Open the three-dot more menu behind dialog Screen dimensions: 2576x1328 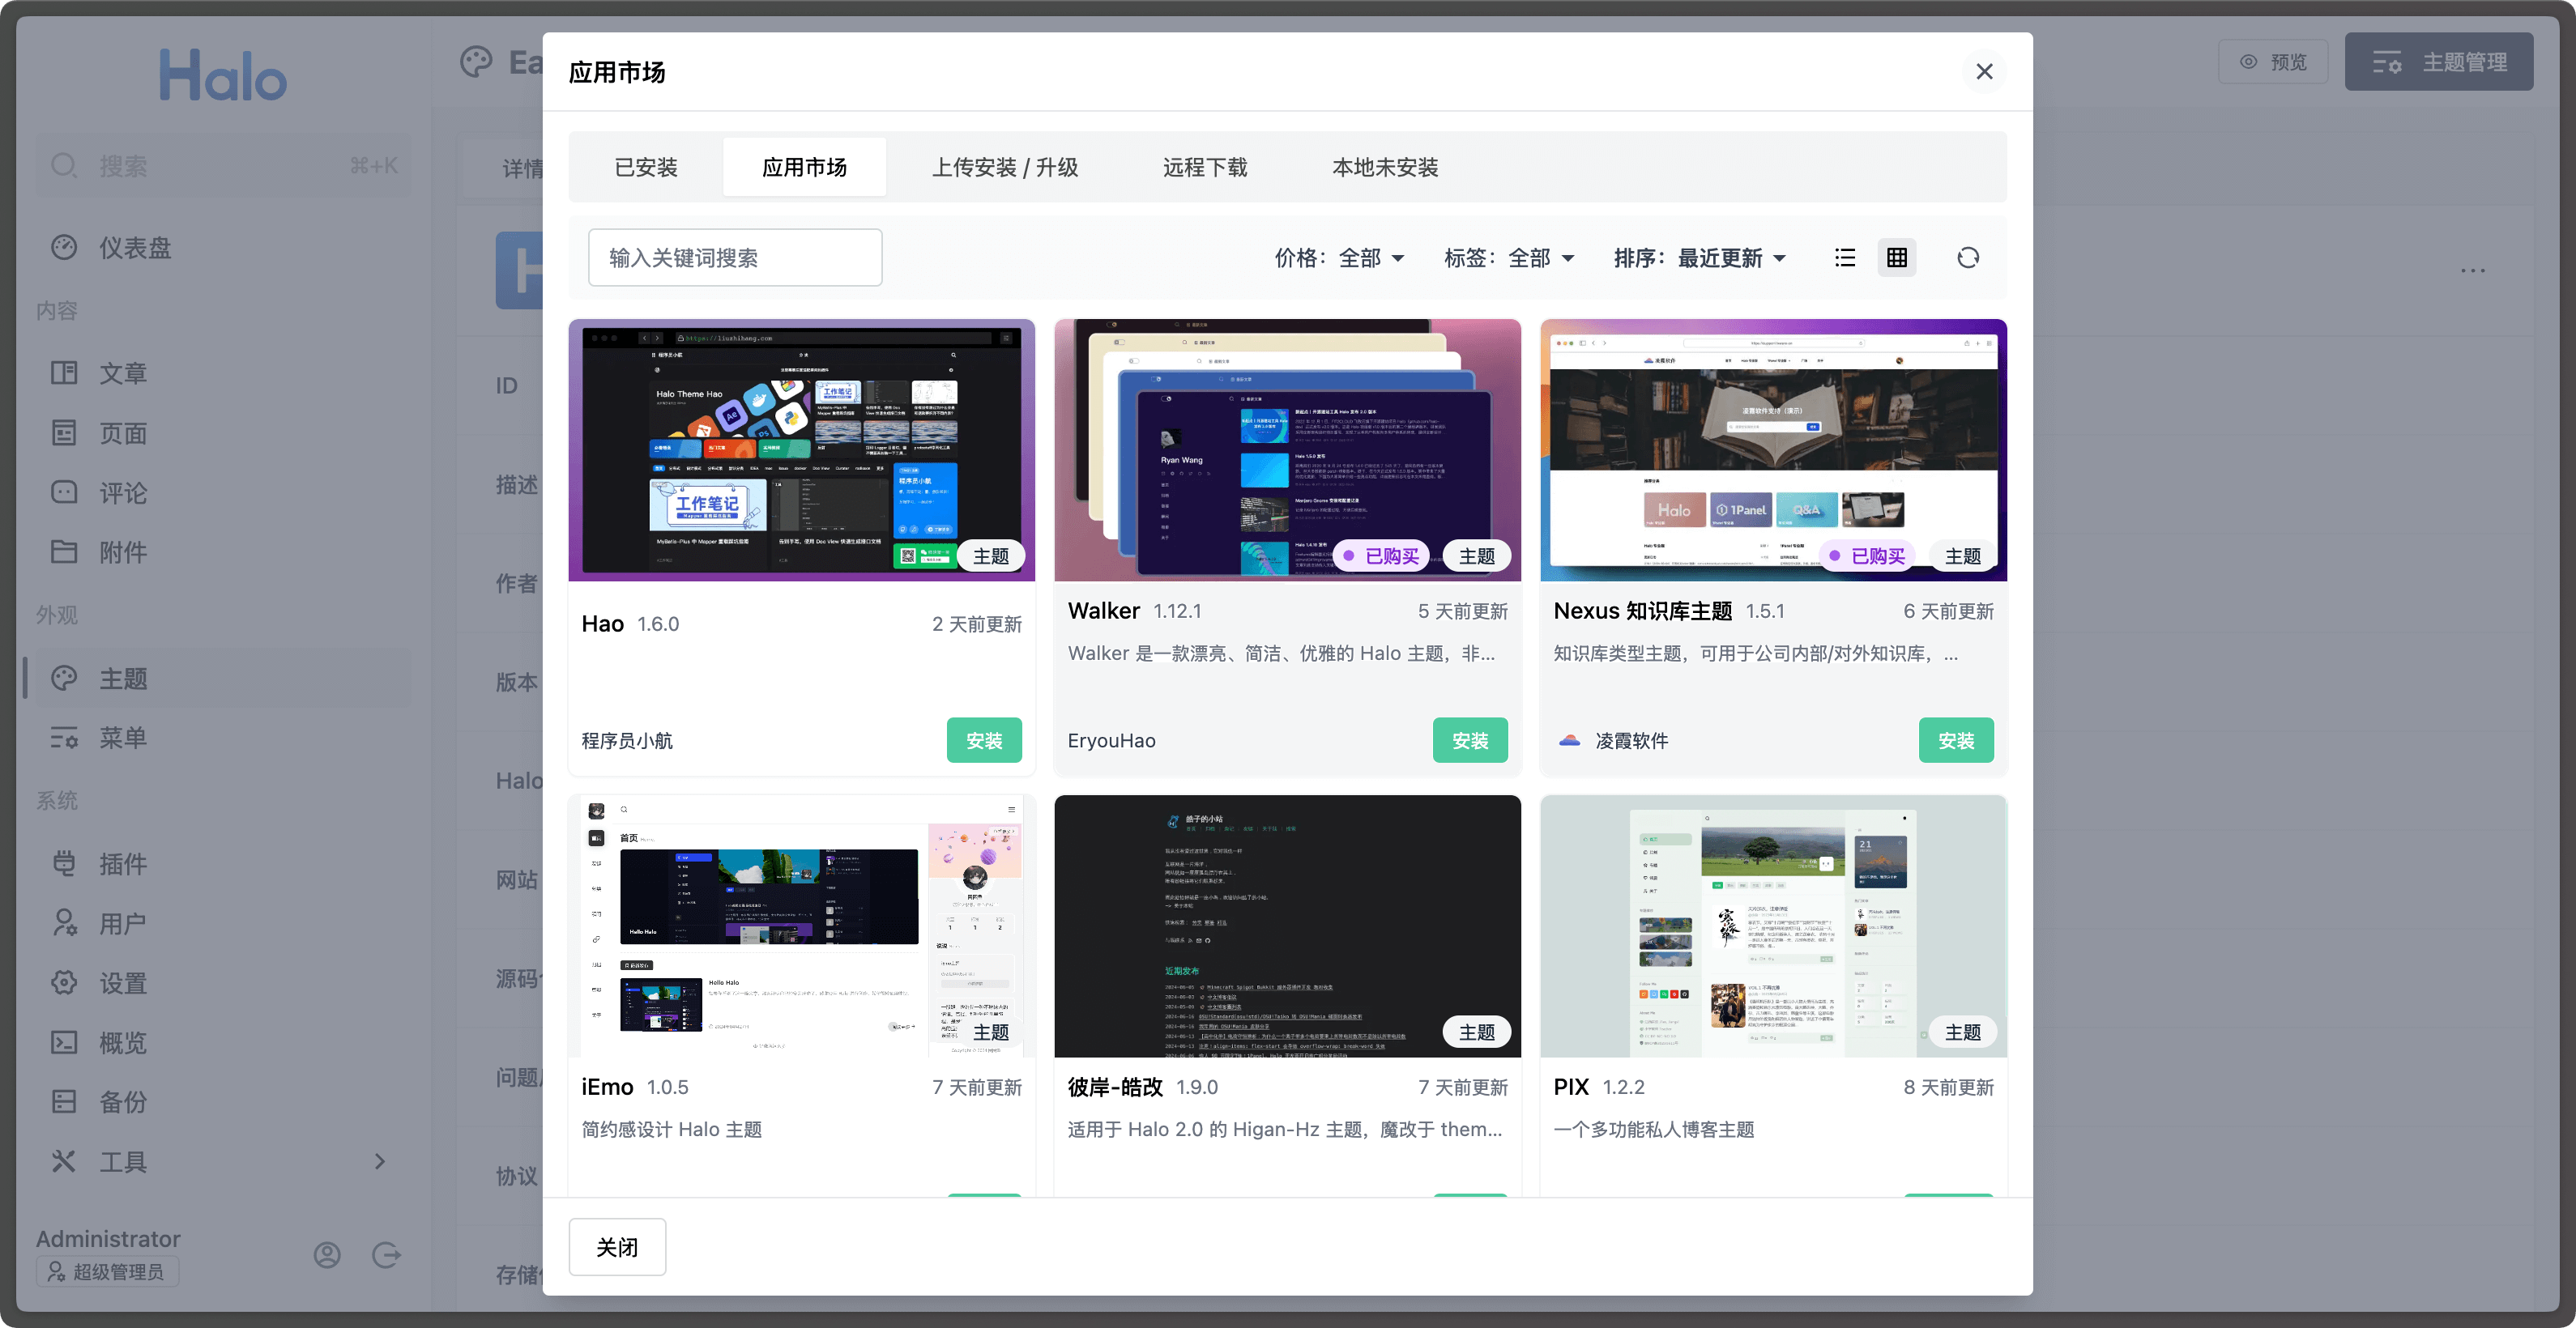pos(2473,270)
